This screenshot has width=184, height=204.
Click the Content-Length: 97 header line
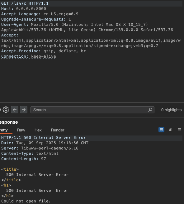click(x=24, y=159)
